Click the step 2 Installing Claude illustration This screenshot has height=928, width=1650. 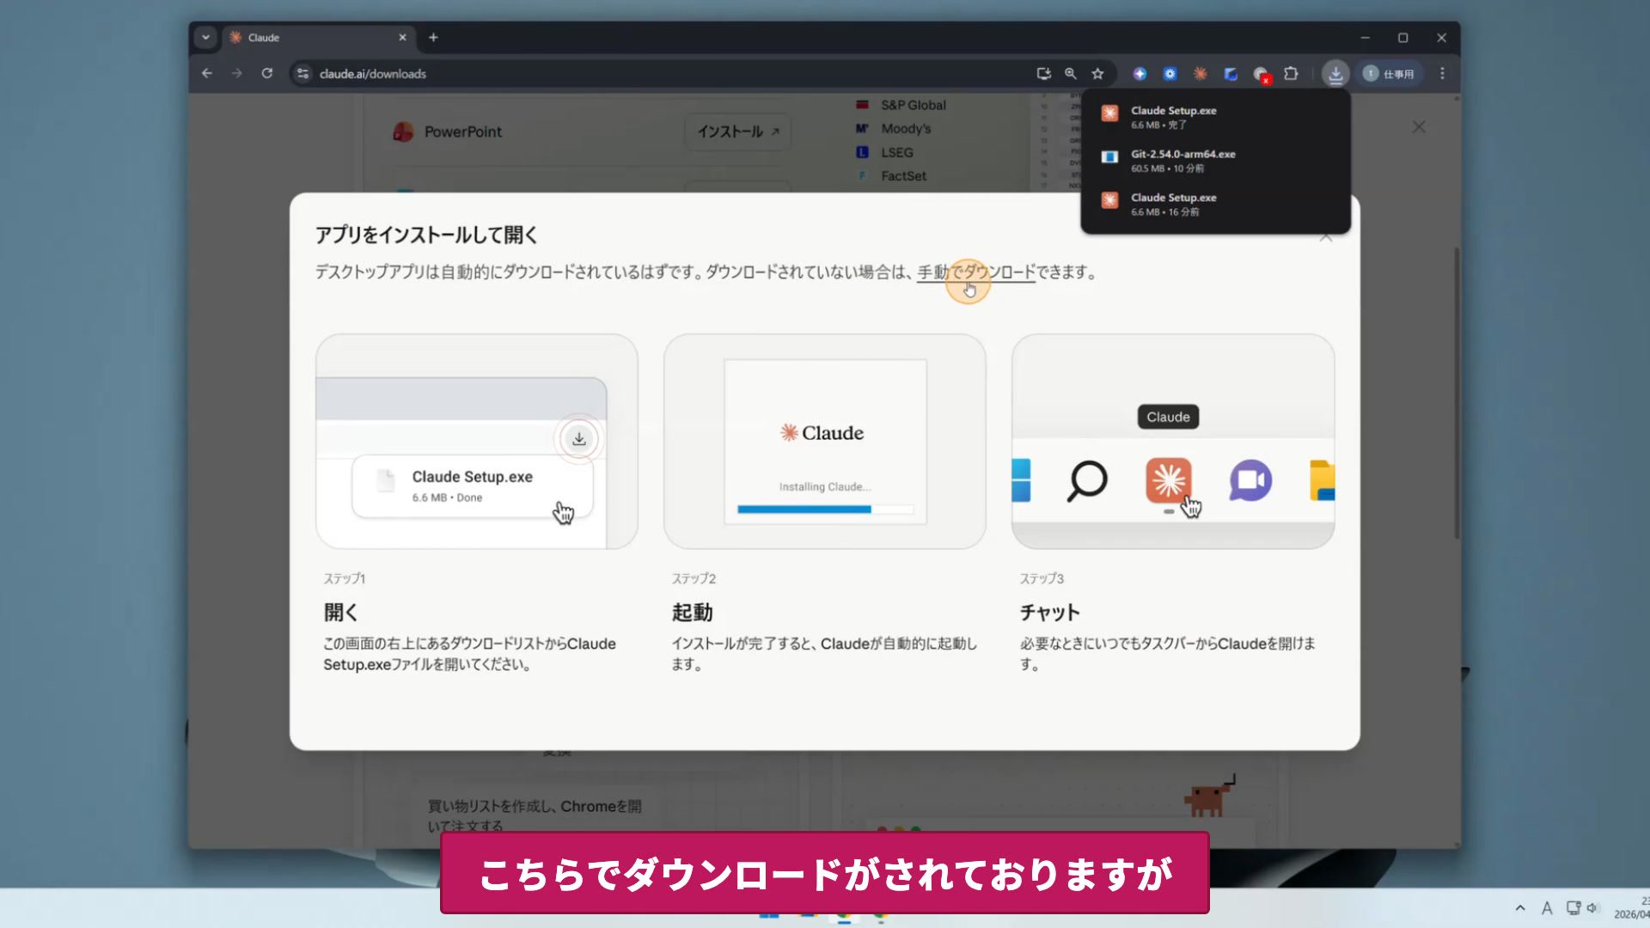(825, 442)
